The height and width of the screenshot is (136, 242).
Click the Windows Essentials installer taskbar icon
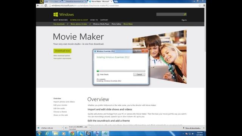105,133
